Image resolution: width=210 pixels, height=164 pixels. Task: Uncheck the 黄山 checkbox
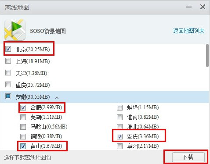point(23,146)
